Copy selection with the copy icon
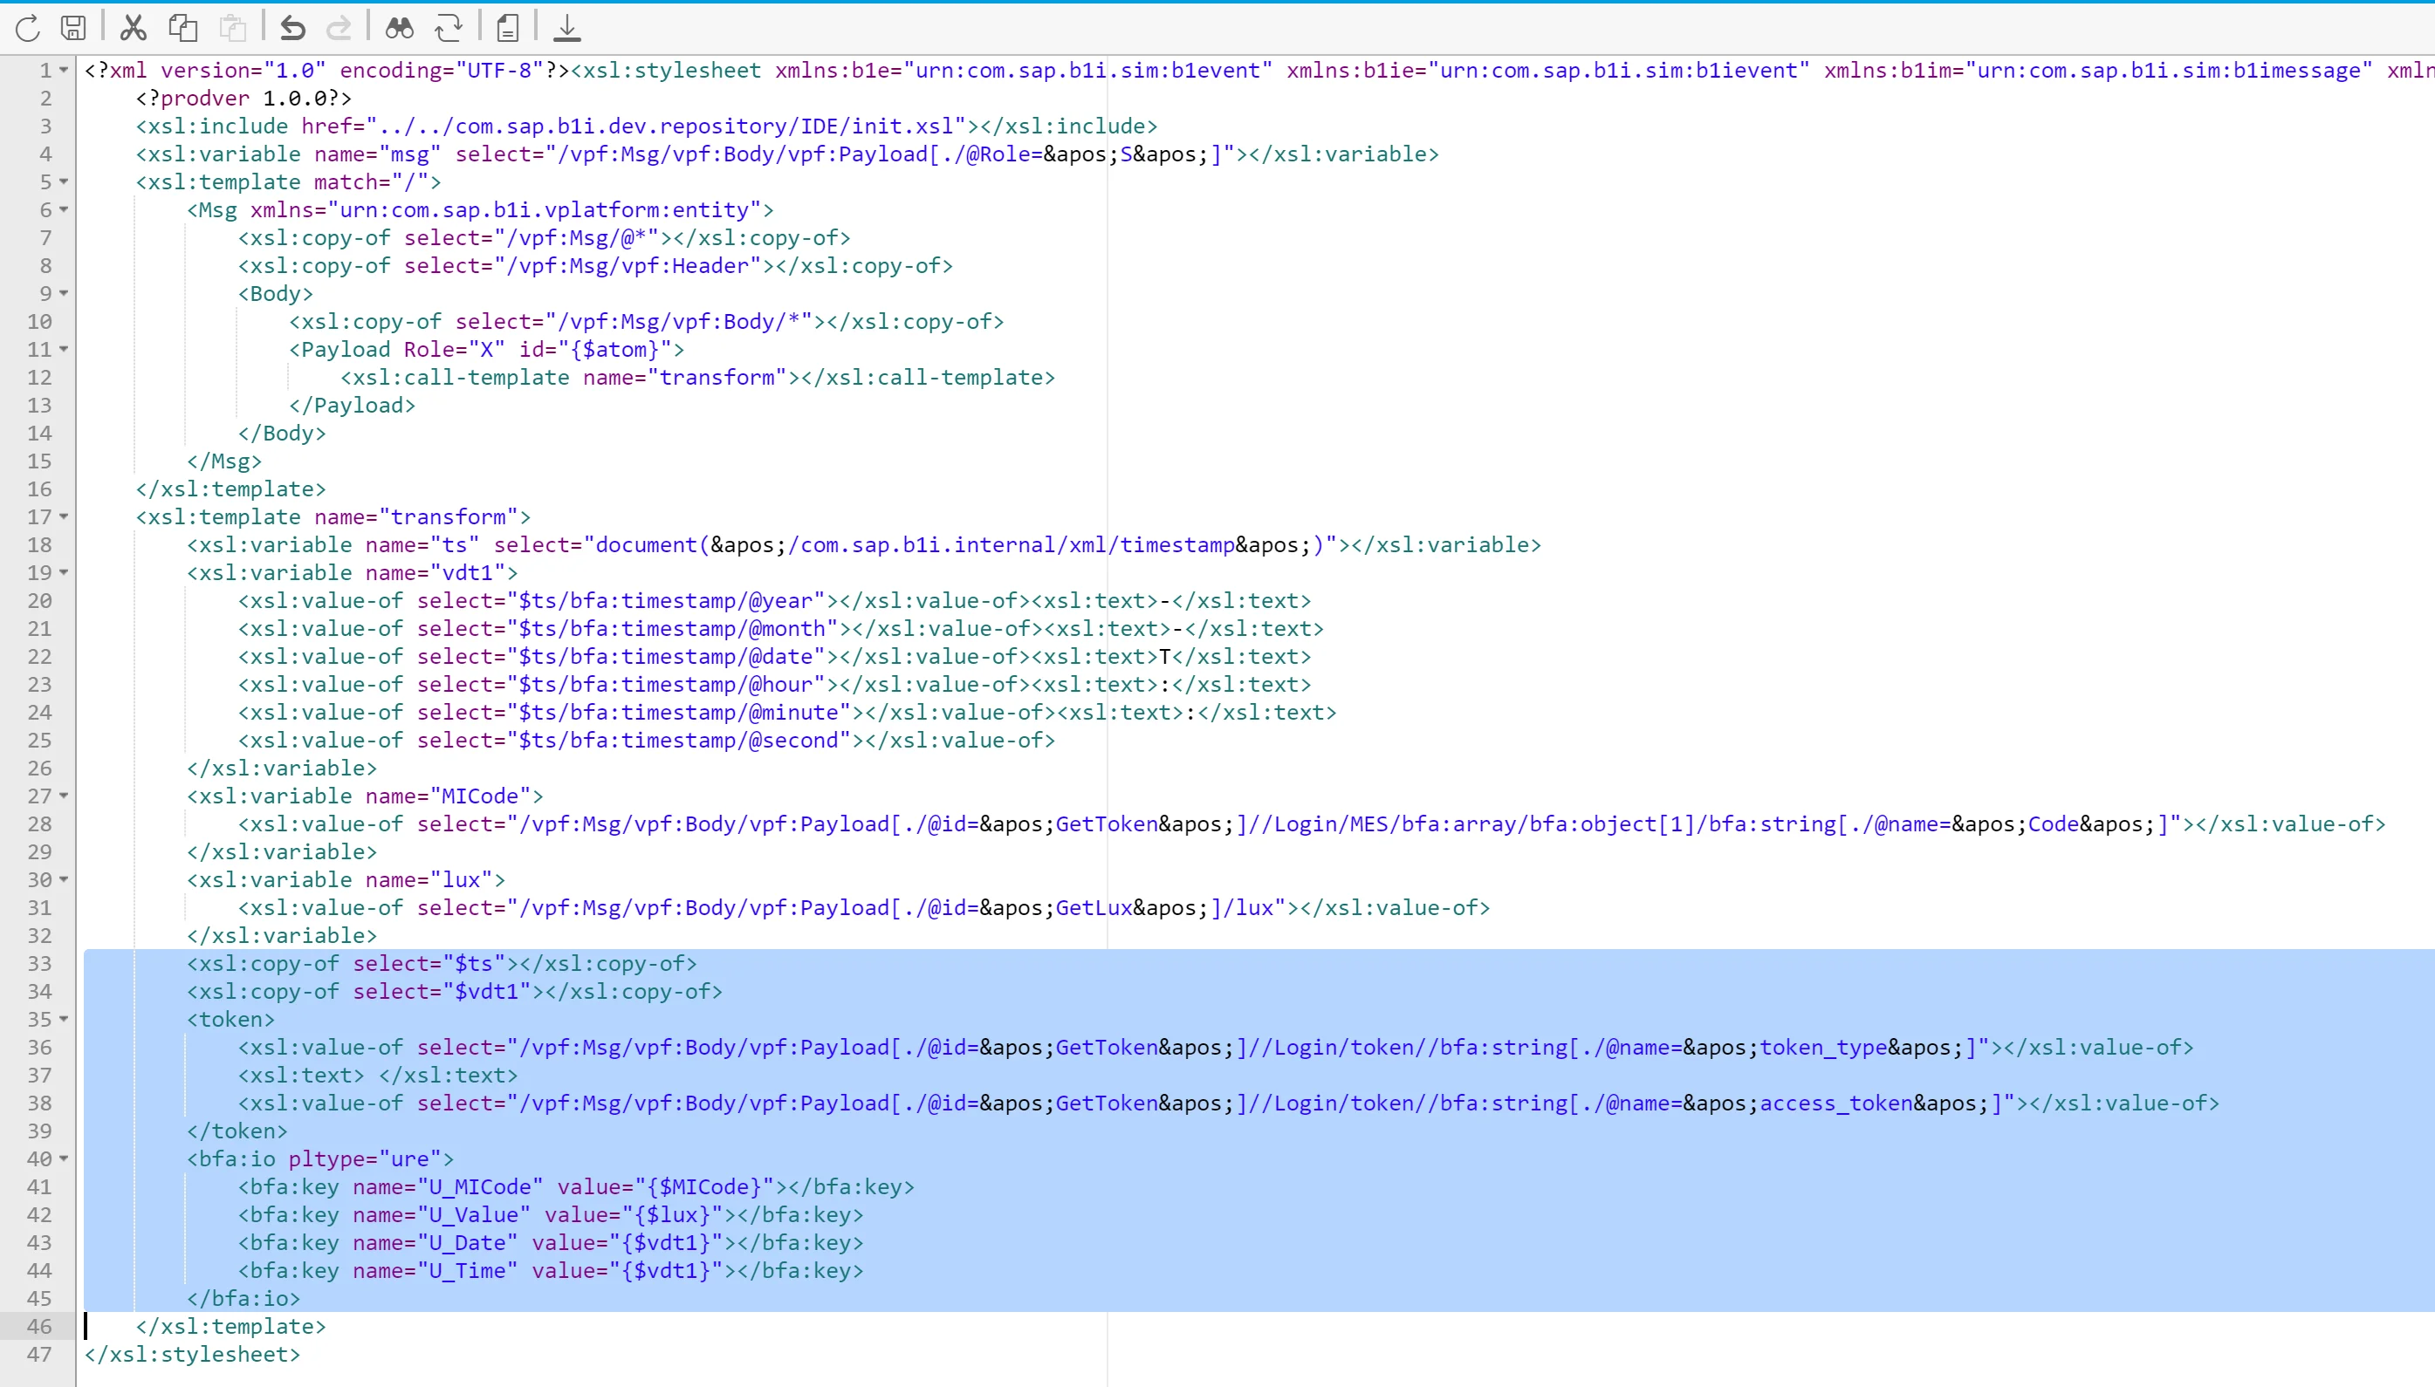2435x1387 pixels. pos(183,29)
